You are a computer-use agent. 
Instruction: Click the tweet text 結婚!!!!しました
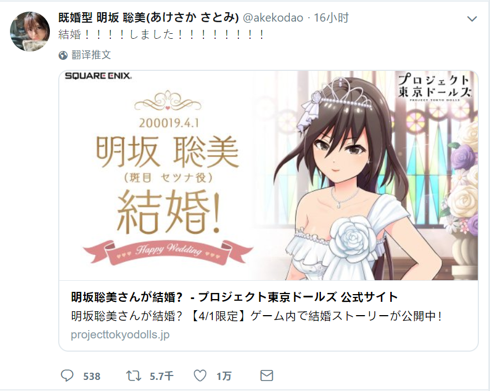coord(161,34)
